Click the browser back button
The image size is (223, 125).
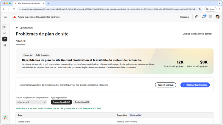click(x=4, y=9)
